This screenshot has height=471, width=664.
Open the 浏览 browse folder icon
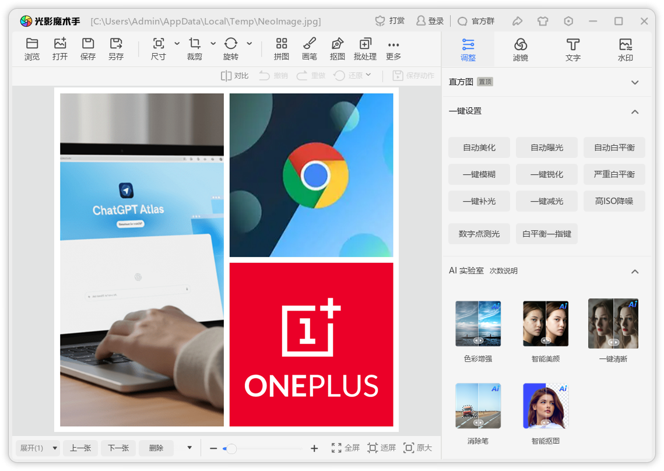32,49
